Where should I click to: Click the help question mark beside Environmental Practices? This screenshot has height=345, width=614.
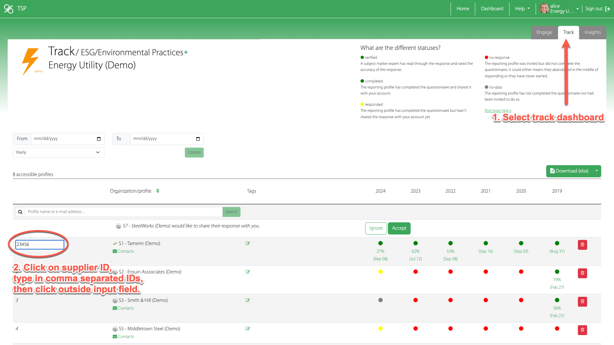[x=186, y=52]
